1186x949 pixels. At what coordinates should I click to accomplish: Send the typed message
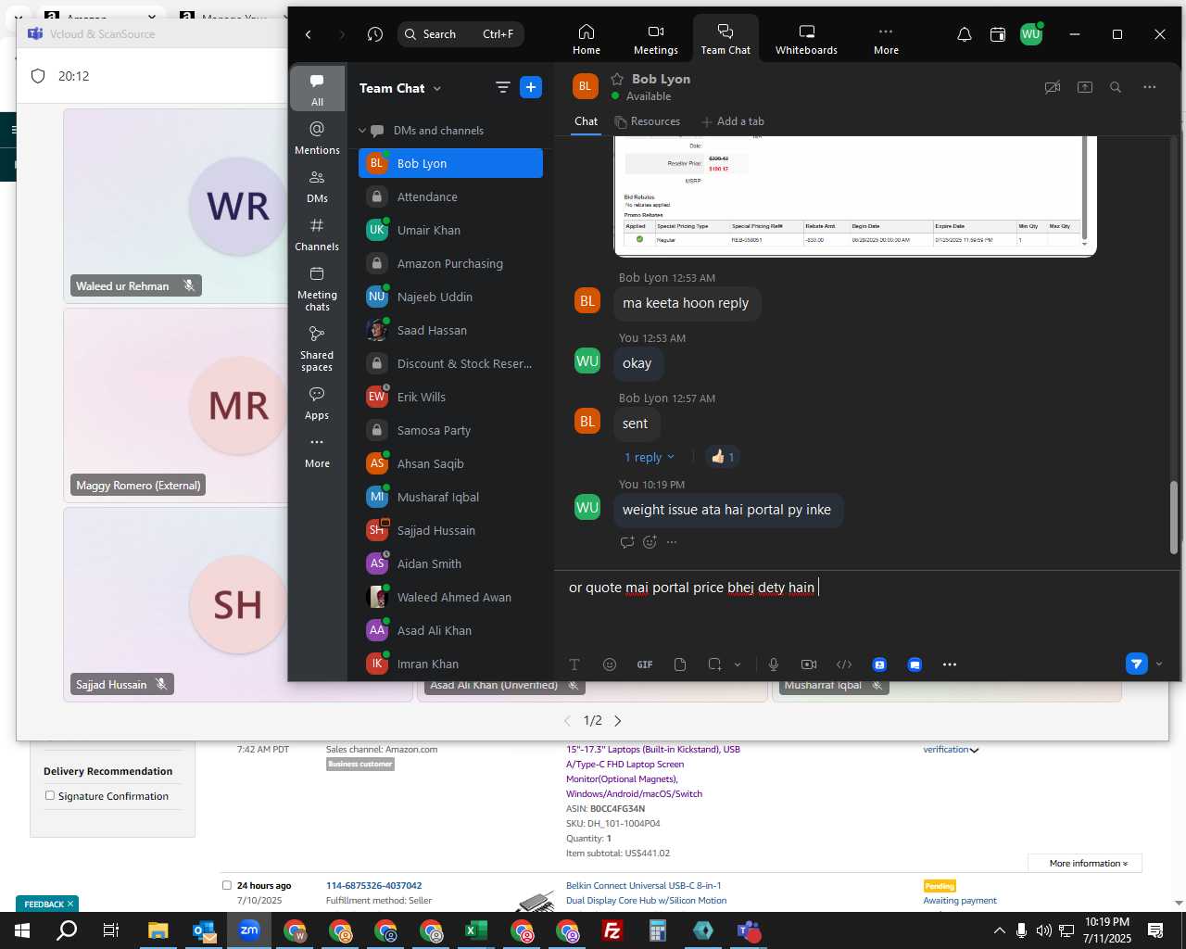pos(1137,664)
